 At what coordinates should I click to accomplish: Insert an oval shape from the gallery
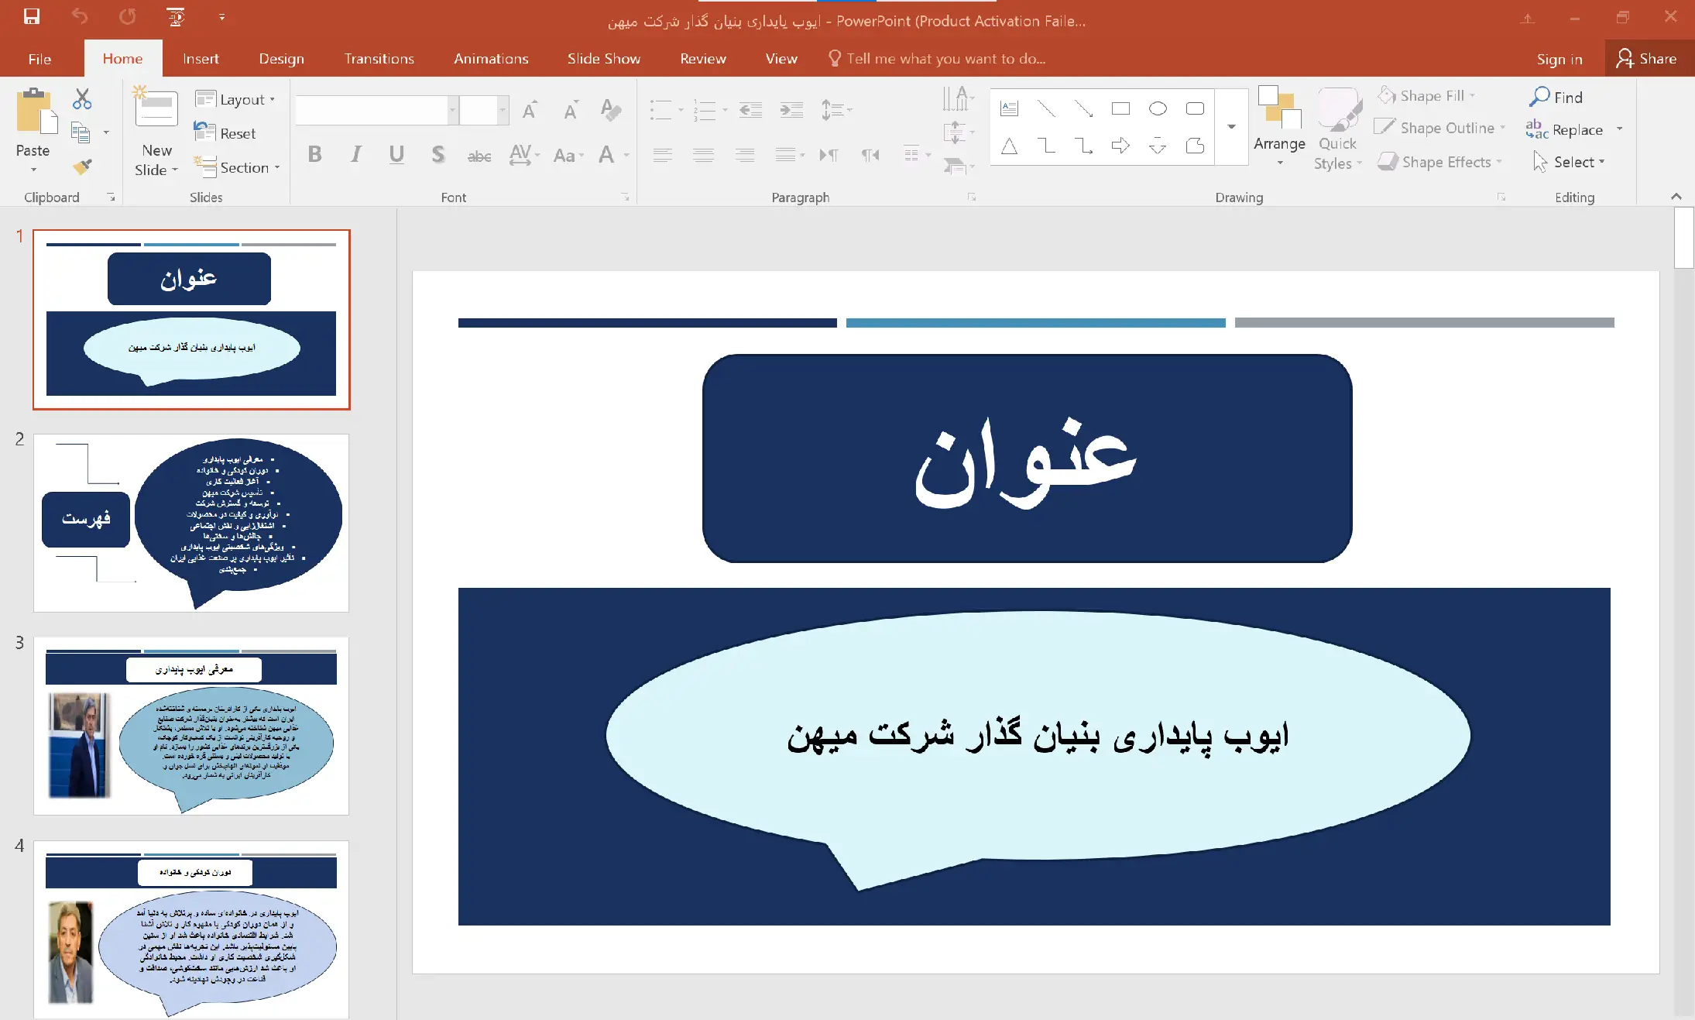point(1157,108)
